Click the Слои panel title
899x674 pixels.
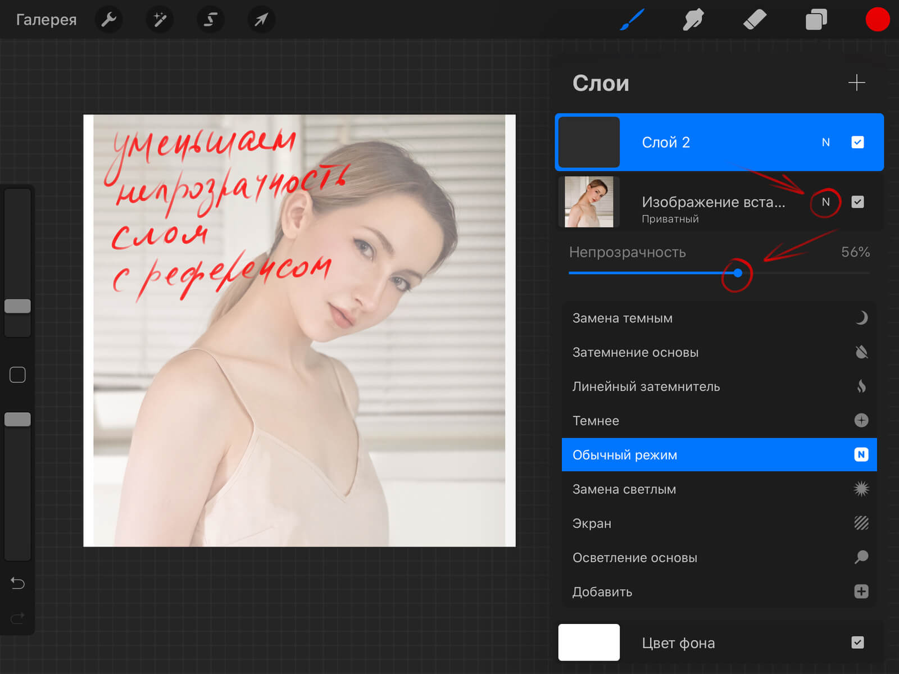pos(601,83)
